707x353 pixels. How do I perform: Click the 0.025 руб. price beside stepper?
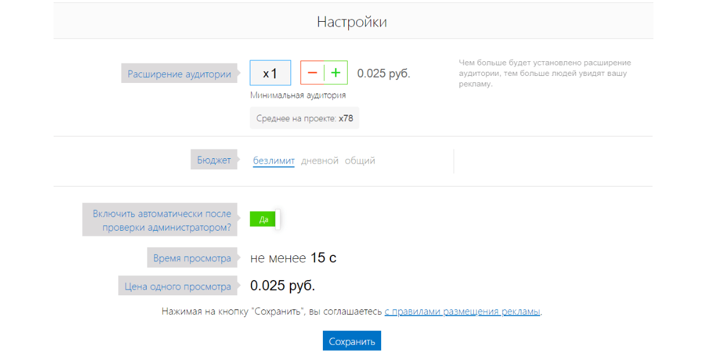pos(384,74)
